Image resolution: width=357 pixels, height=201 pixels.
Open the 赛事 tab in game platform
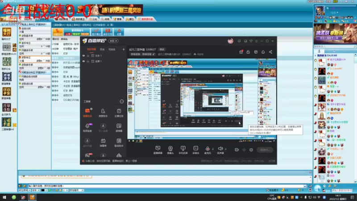[118, 19]
